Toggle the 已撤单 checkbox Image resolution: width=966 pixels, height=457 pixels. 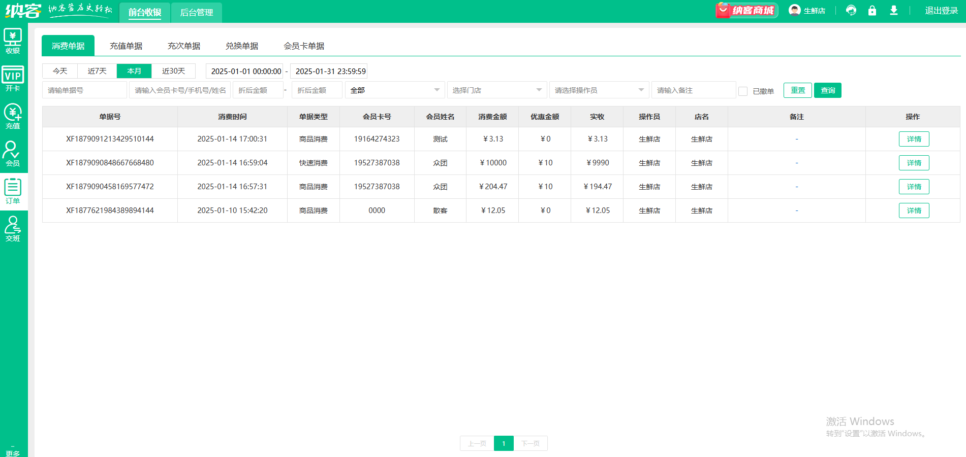(x=743, y=91)
